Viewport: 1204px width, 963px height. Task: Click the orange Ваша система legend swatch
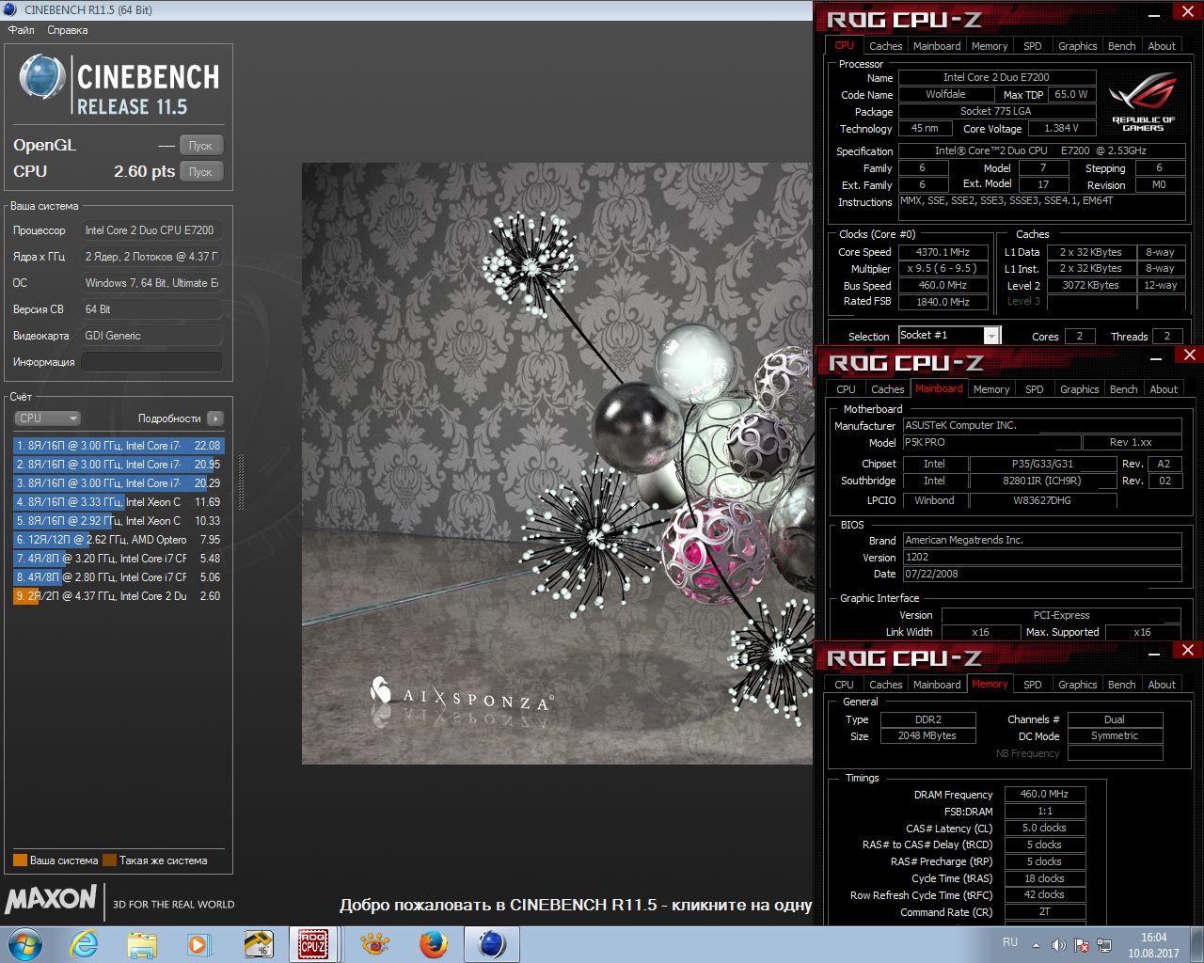point(20,860)
